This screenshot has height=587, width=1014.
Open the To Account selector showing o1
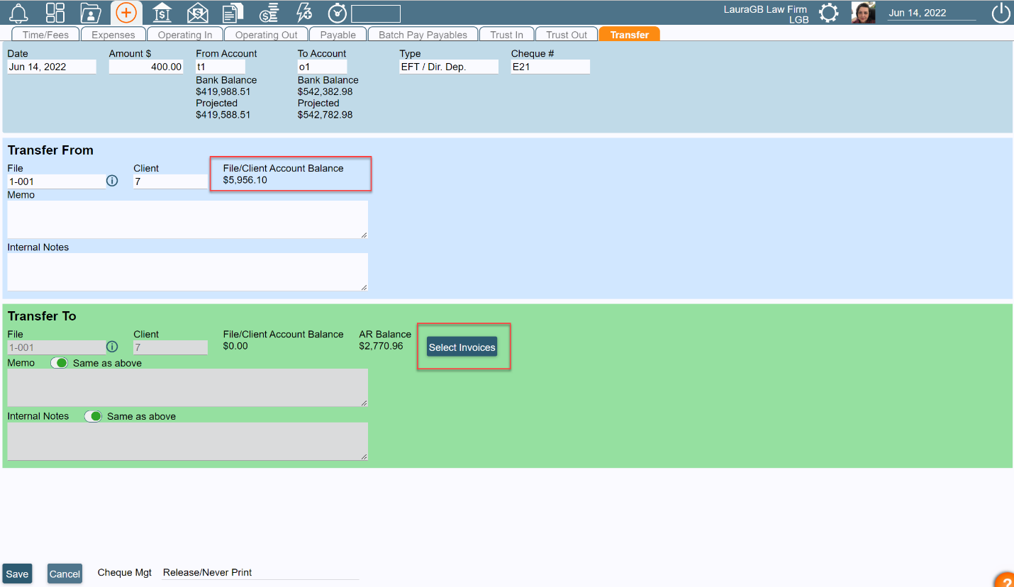tap(322, 66)
